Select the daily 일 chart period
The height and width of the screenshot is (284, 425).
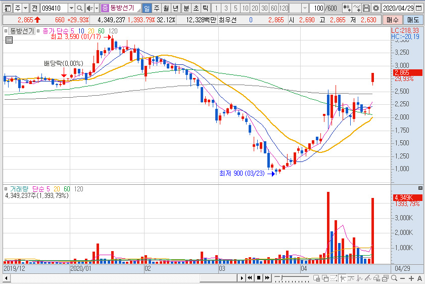point(147,8)
